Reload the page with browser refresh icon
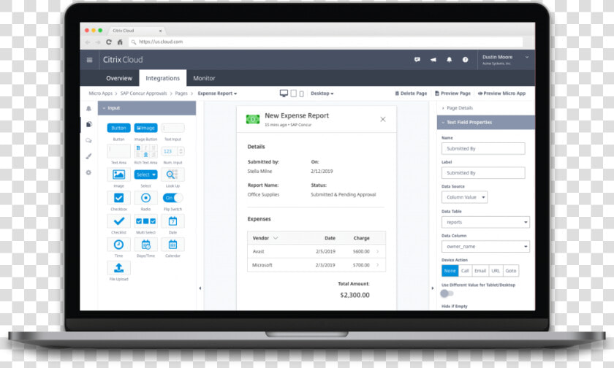This screenshot has height=368, width=614. [109, 42]
